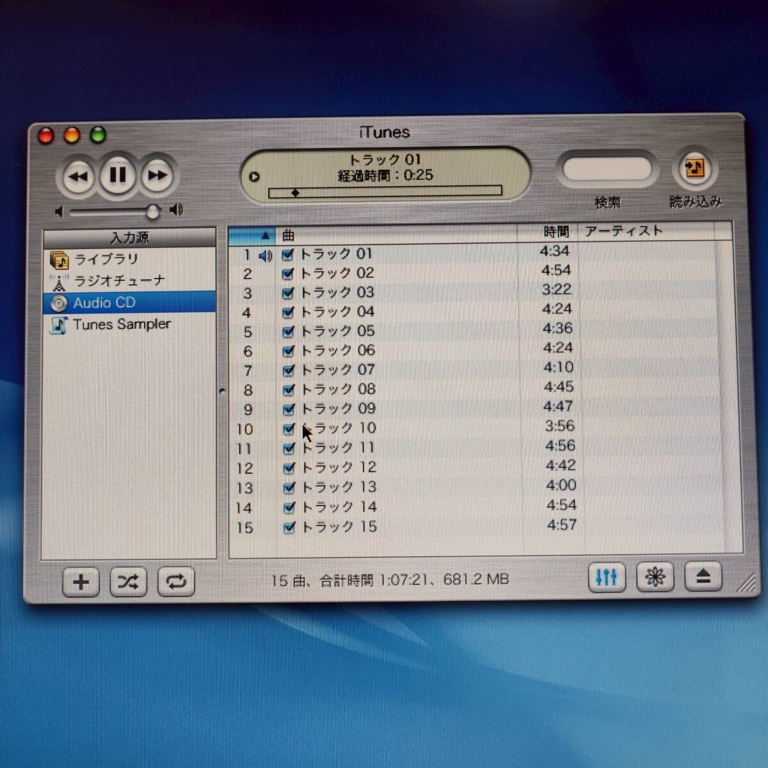
Task: Click the 入力源 source list header
Action: pyautogui.click(x=129, y=237)
